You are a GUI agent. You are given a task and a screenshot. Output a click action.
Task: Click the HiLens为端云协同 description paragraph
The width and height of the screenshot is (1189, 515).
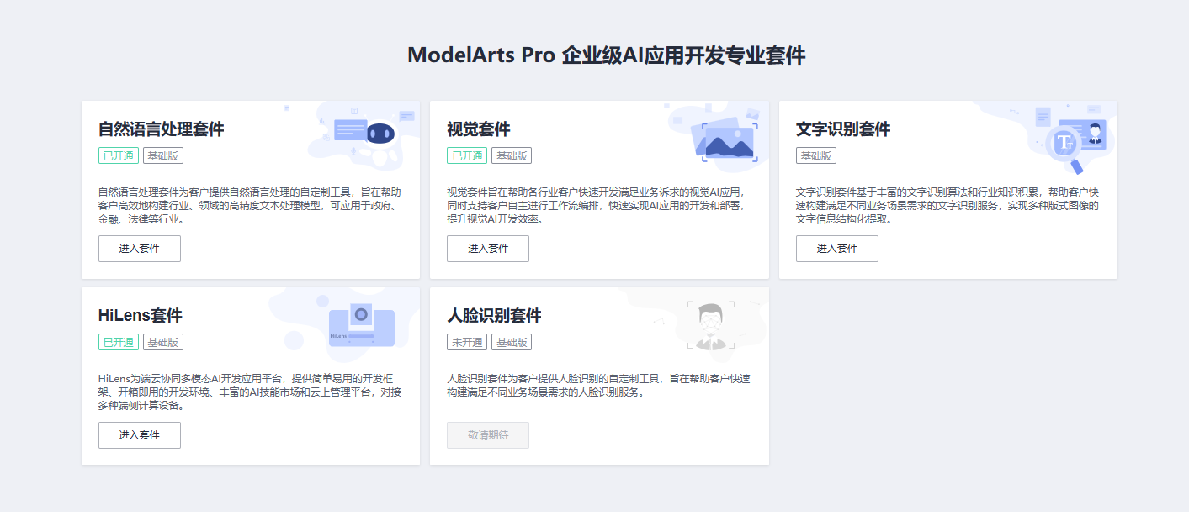pos(250,392)
